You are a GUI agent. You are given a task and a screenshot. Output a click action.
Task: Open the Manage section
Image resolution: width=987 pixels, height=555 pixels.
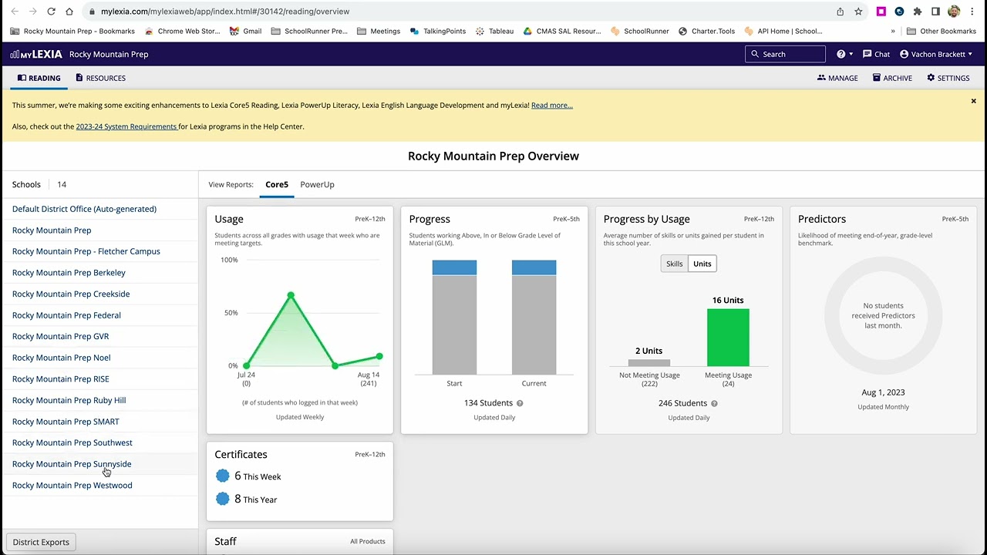(x=837, y=78)
